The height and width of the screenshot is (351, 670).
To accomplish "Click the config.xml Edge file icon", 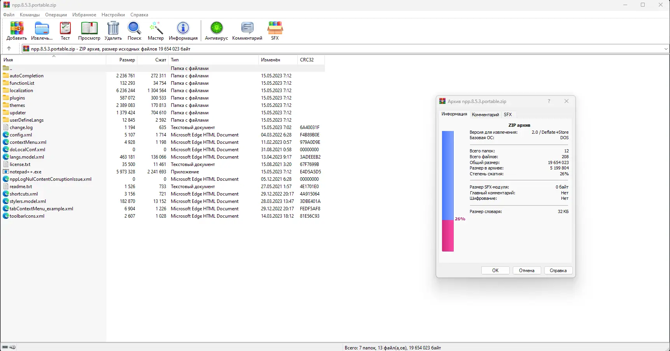I will [6, 134].
